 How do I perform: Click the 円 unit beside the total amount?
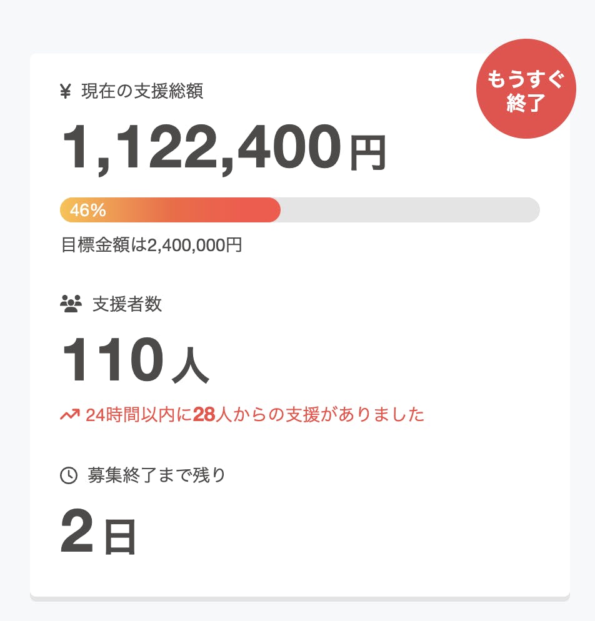pyautogui.click(x=367, y=154)
